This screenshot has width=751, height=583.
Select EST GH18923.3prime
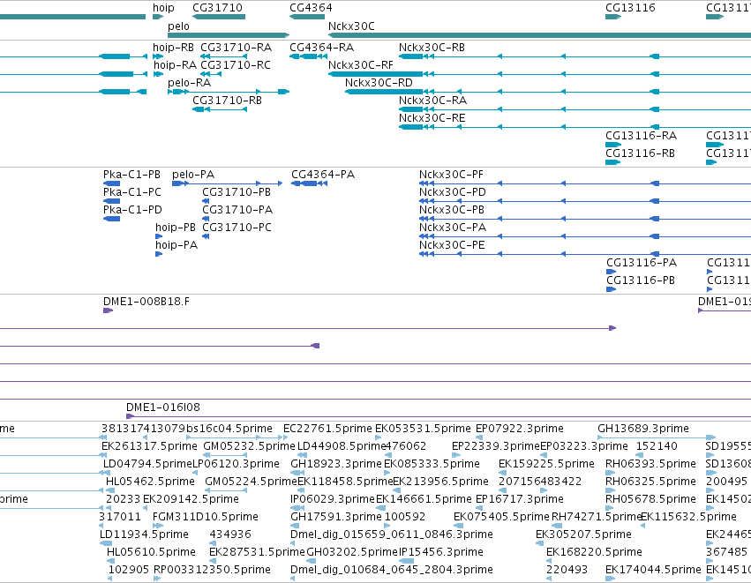click(x=336, y=464)
